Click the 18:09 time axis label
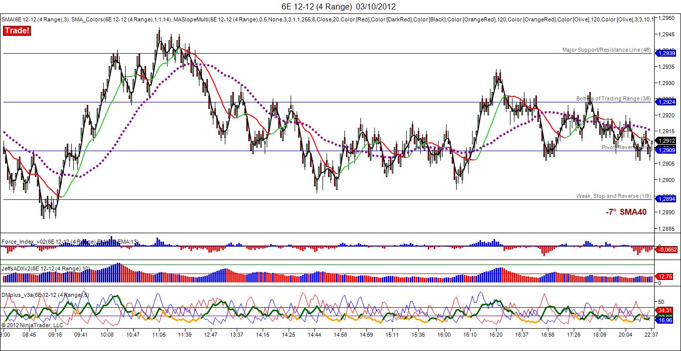 coord(599,335)
